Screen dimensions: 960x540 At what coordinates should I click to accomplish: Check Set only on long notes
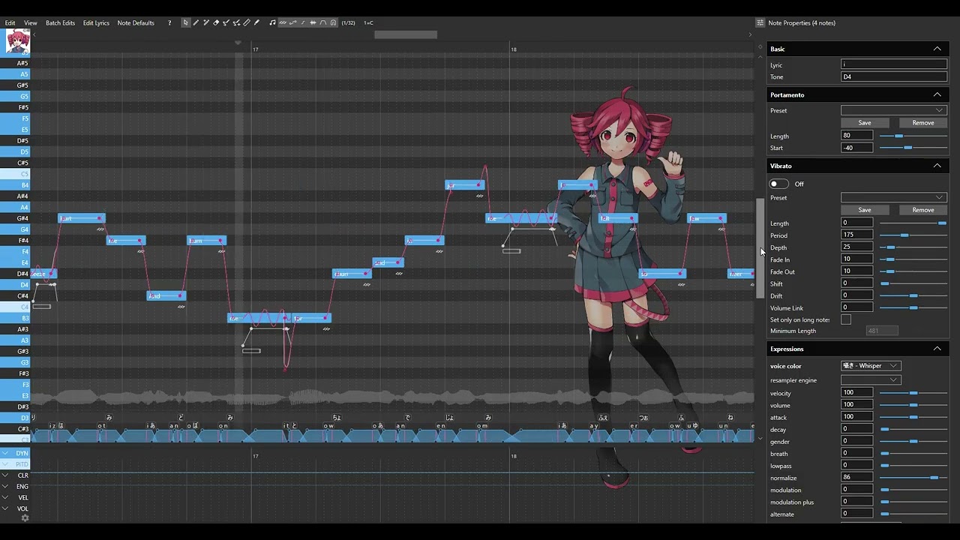pyautogui.click(x=846, y=319)
